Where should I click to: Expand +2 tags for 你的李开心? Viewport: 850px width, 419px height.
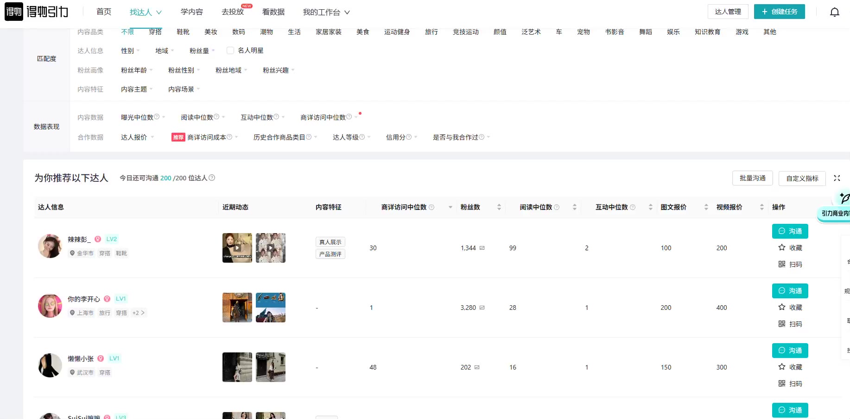coord(138,313)
